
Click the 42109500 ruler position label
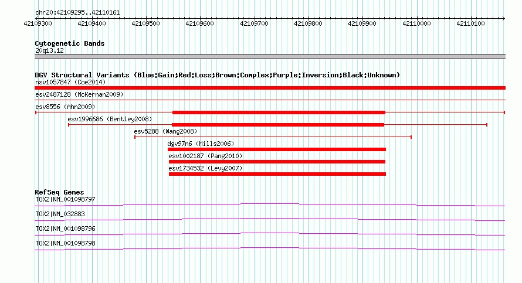[145, 23]
